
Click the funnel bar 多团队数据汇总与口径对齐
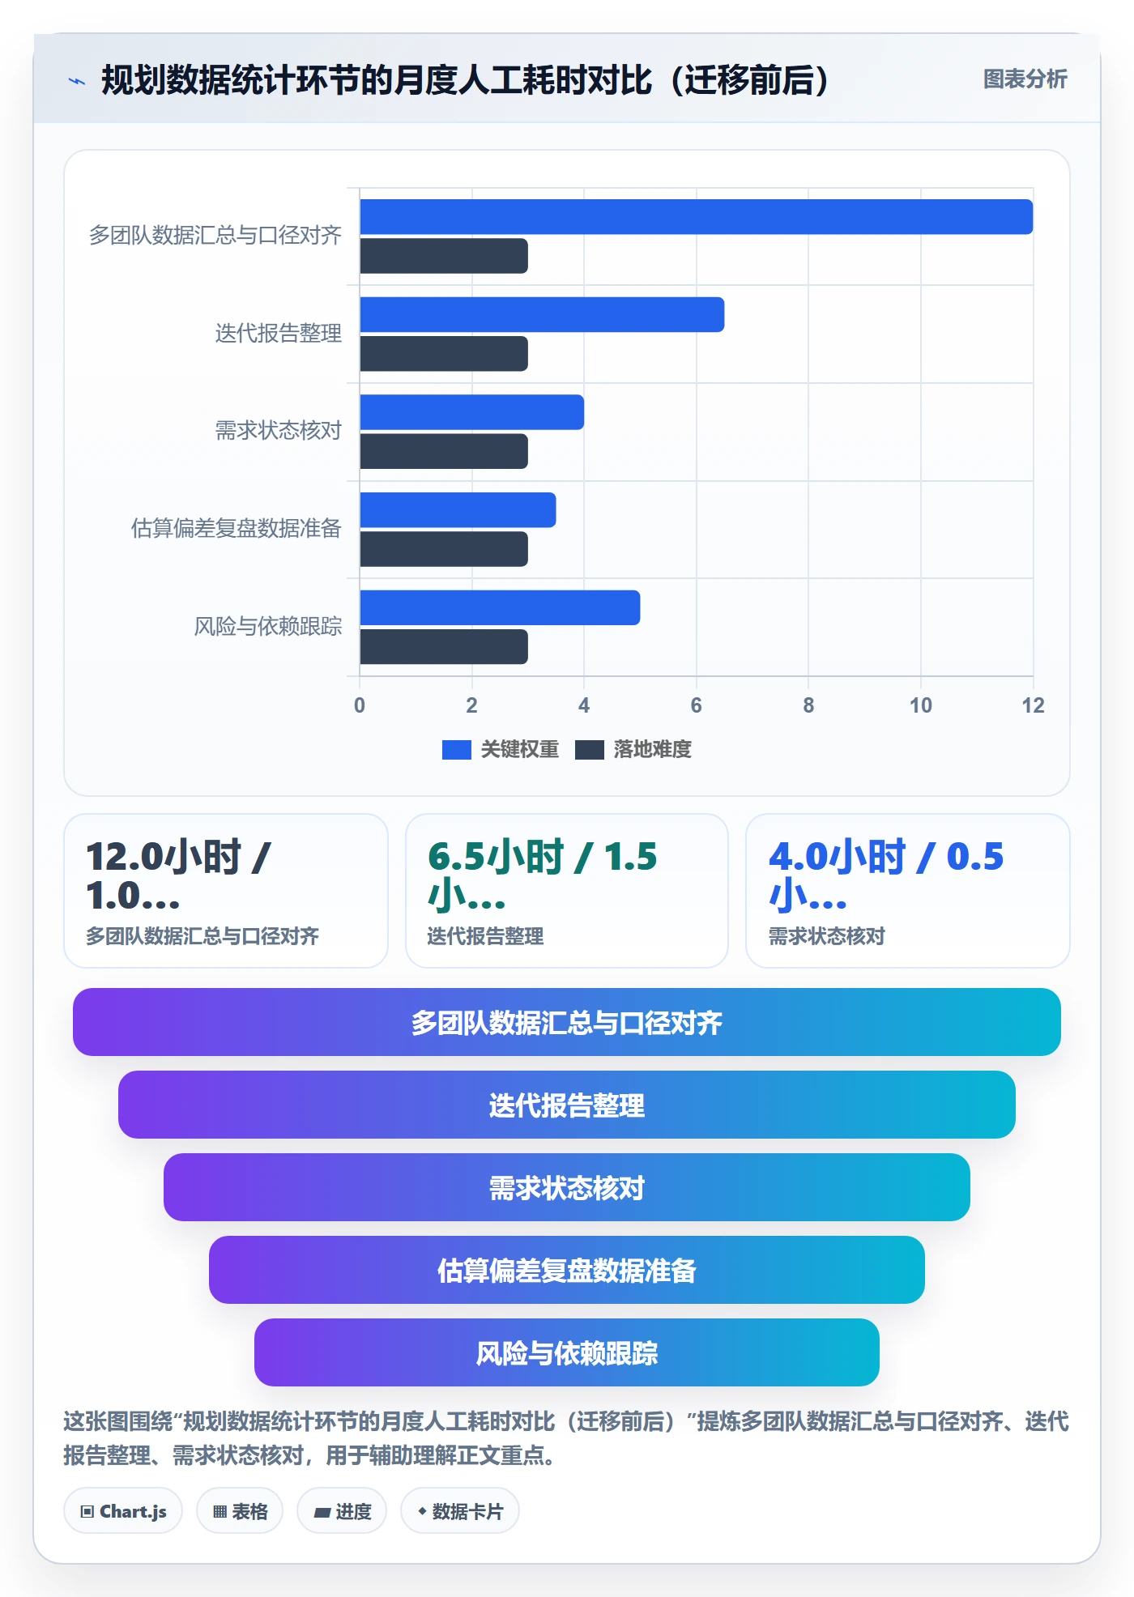coord(567,1022)
